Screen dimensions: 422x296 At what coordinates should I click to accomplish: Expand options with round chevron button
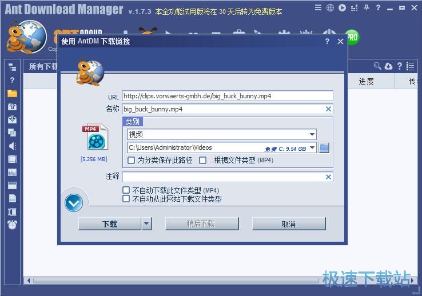(73, 203)
